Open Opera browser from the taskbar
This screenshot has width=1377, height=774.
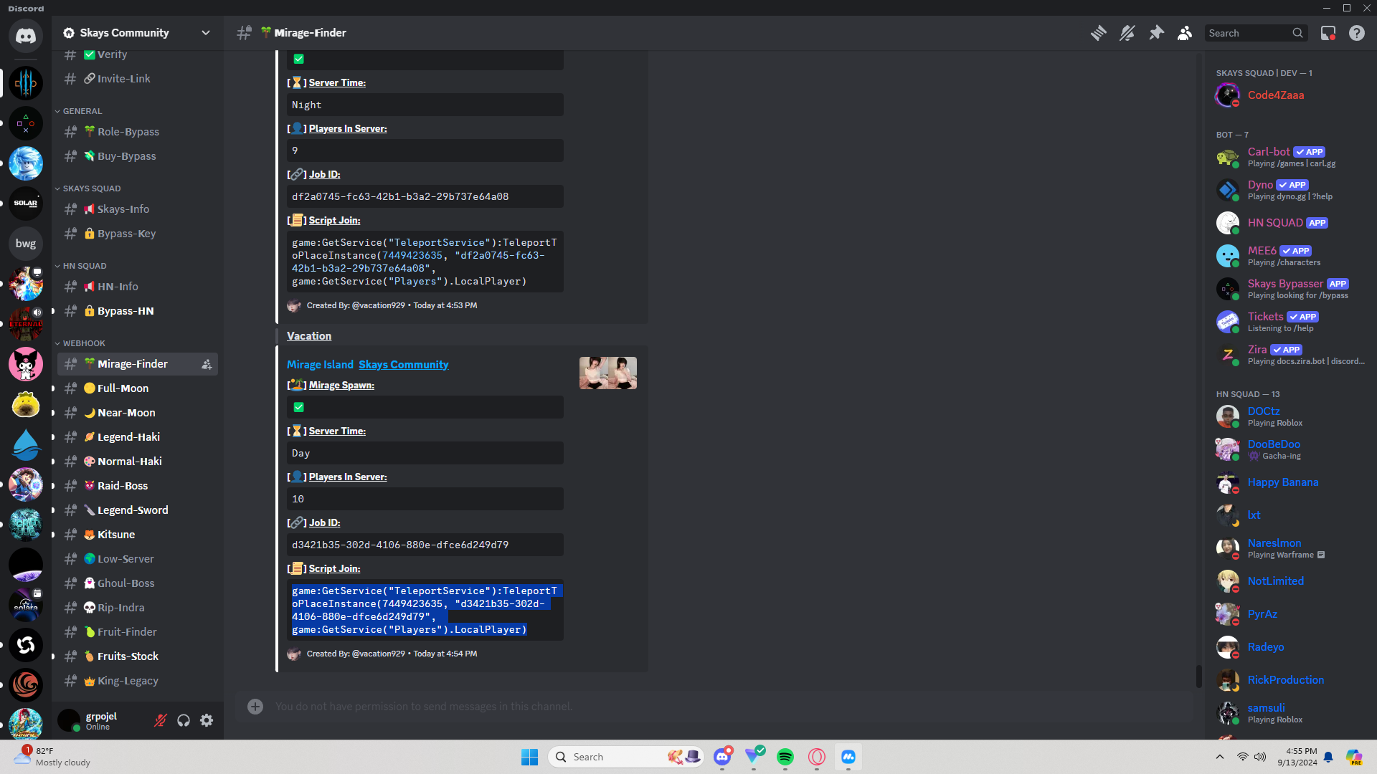817,757
